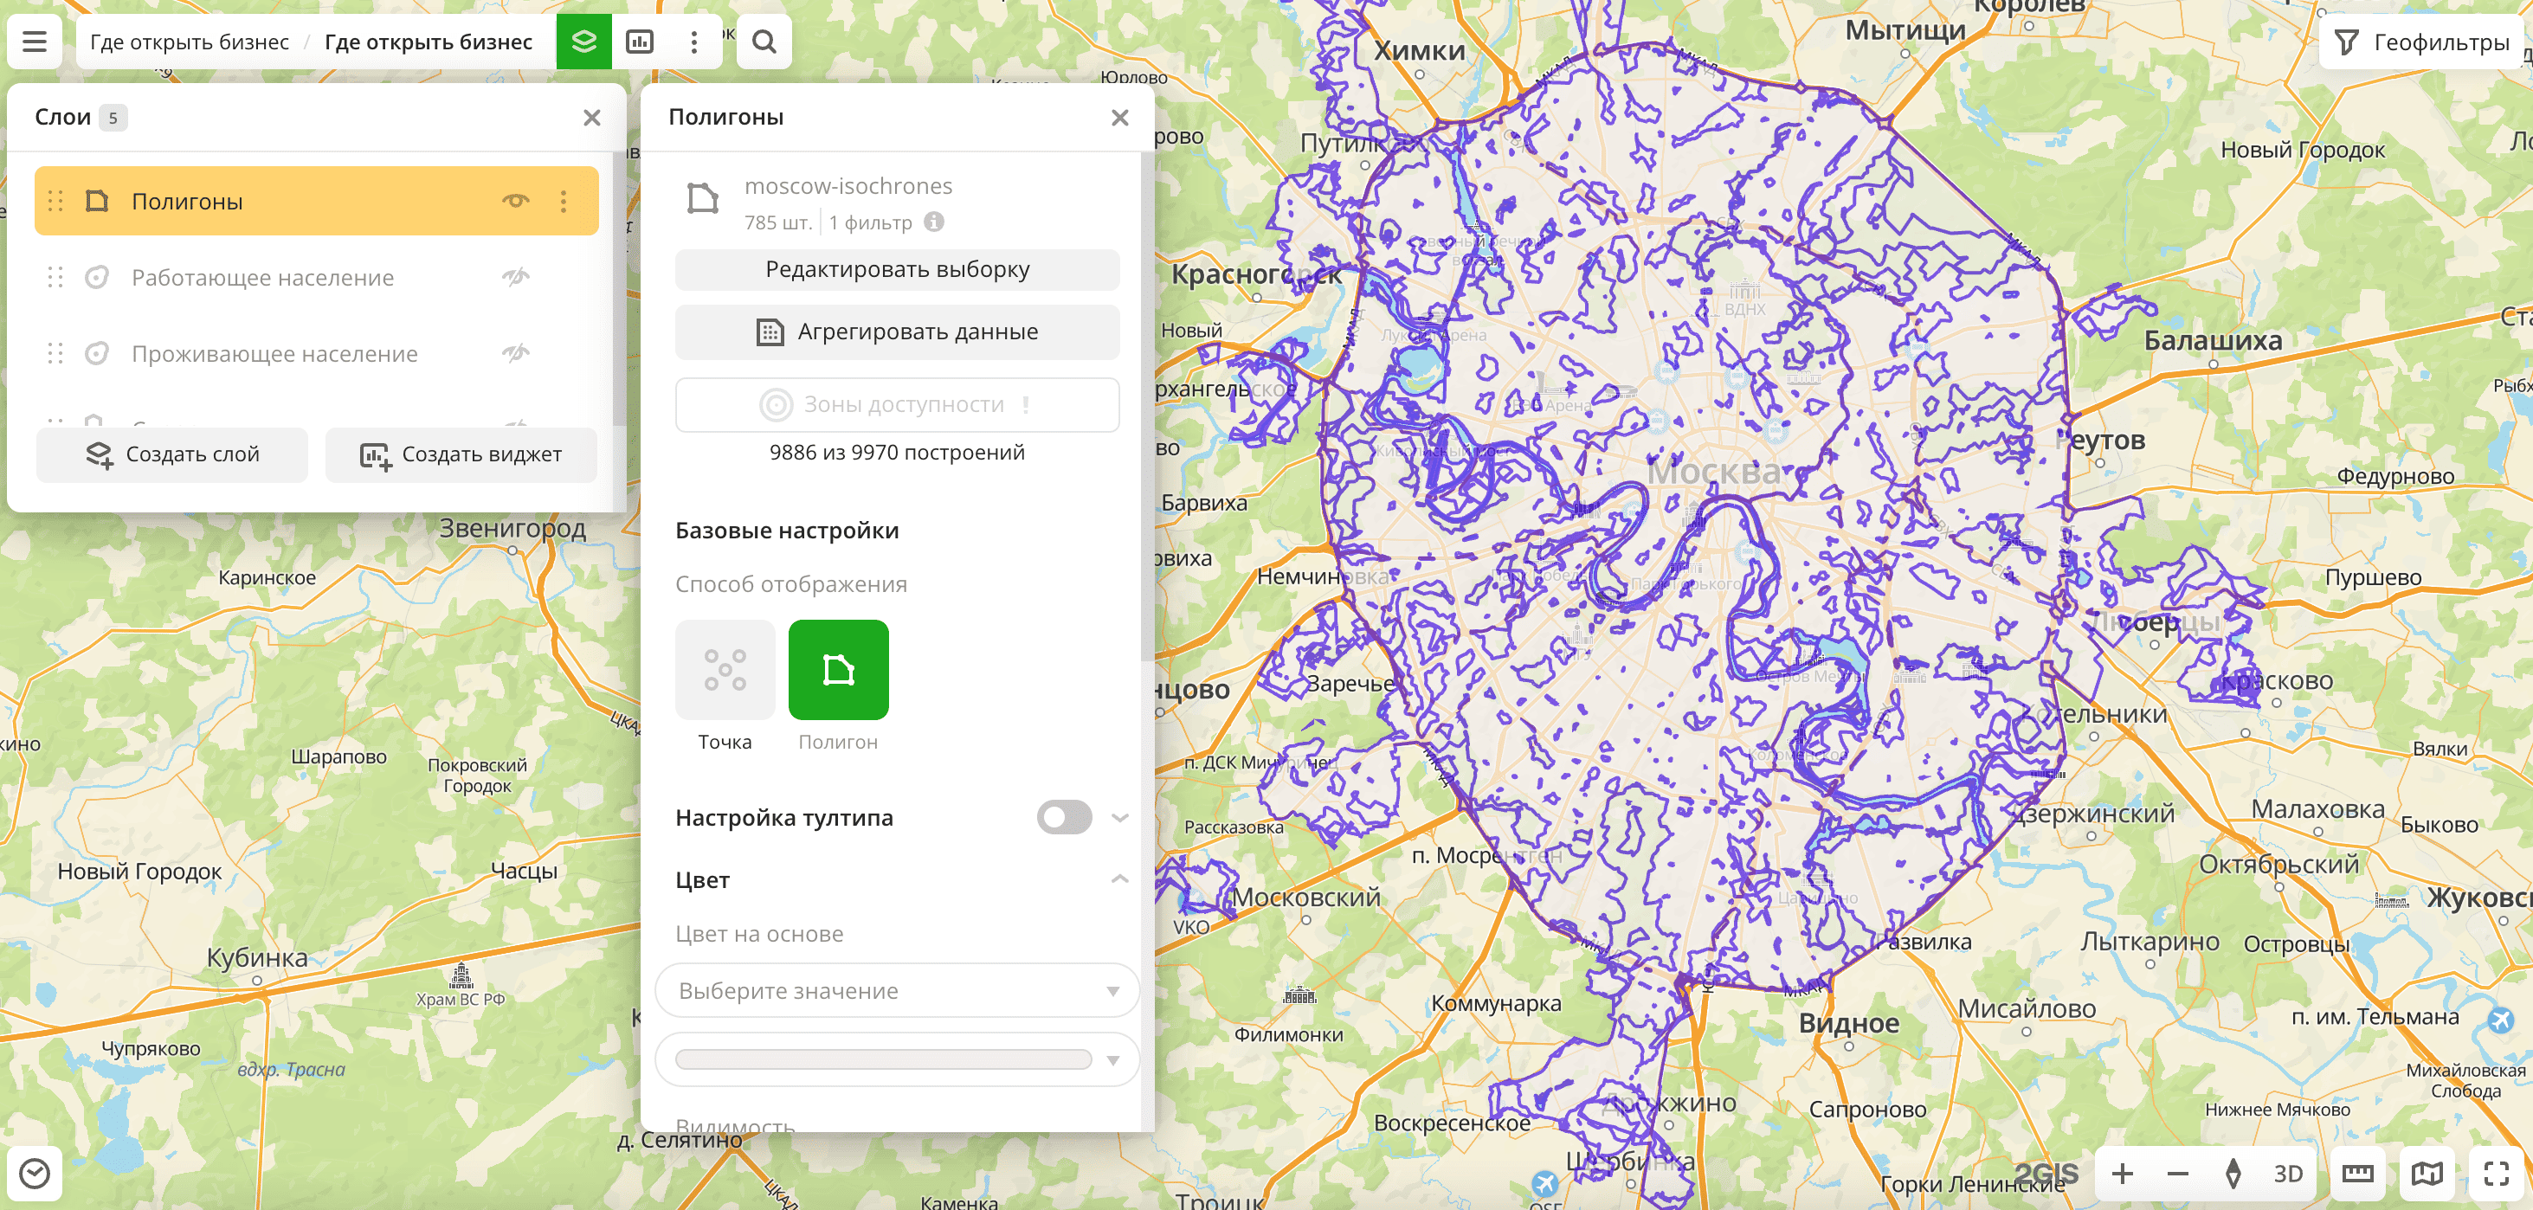Screen dimensions: 2533x1210
Task: Show the Работающее население layer
Action: [x=515, y=277]
